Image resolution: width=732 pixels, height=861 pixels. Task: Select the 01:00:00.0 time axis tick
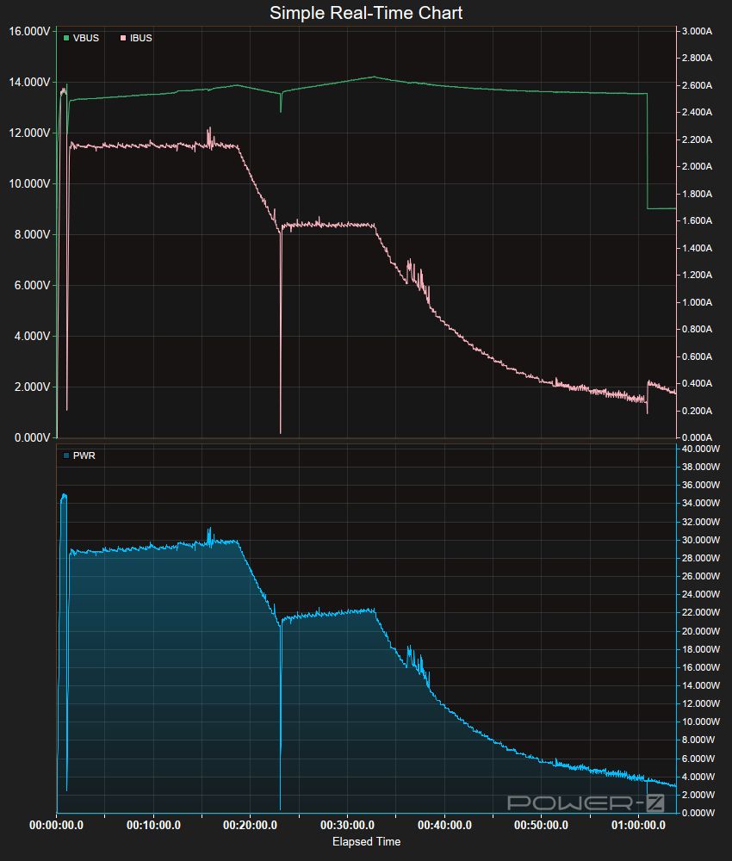637,825
